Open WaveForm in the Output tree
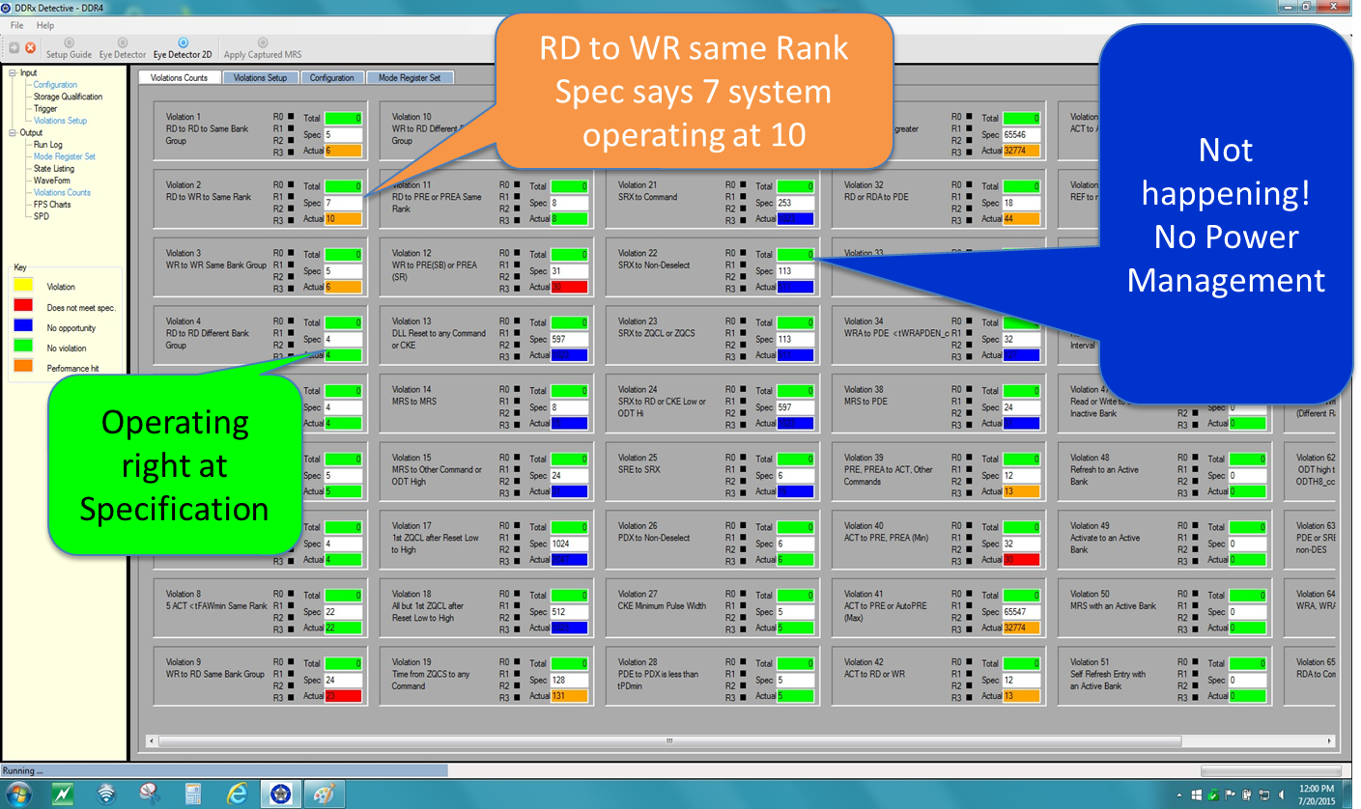This screenshot has height=809, width=1361. coord(52,181)
